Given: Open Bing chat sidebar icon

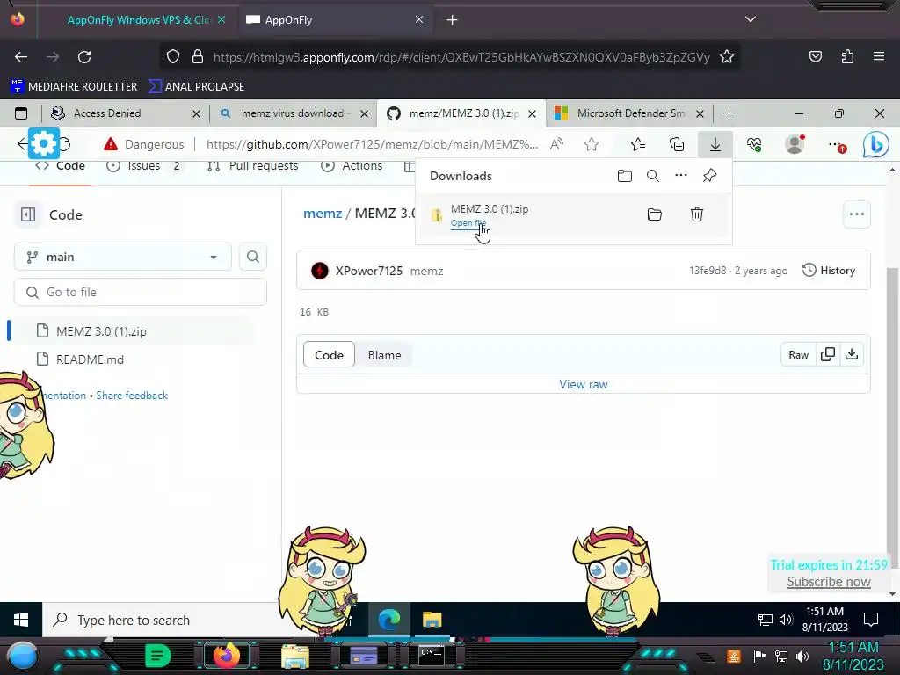Looking at the screenshot, I should point(876,145).
